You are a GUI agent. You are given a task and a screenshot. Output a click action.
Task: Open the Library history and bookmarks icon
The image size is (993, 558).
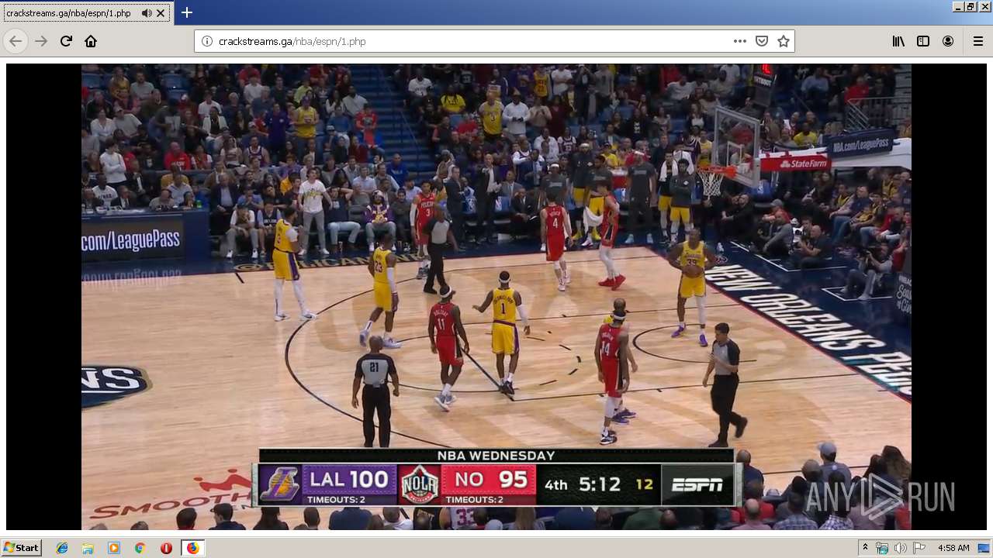point(898,41)
